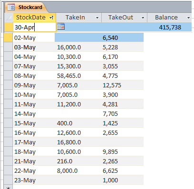Open the TakeOut column dropdown arrow
The height and width of the screenshot is (189, 194).
point(143,18)
